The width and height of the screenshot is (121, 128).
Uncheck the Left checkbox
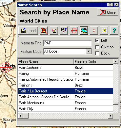click(x=97, y=41)
